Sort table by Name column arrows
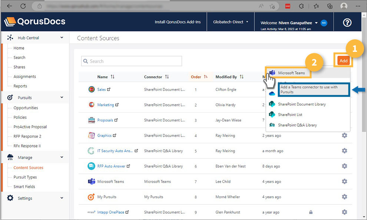 [x=113, y=77]
